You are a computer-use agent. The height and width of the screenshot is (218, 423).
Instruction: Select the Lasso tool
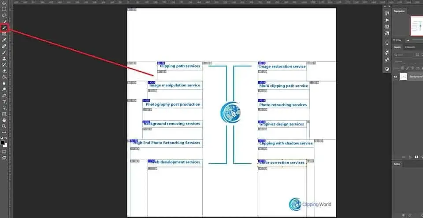[x=4, y=15]
